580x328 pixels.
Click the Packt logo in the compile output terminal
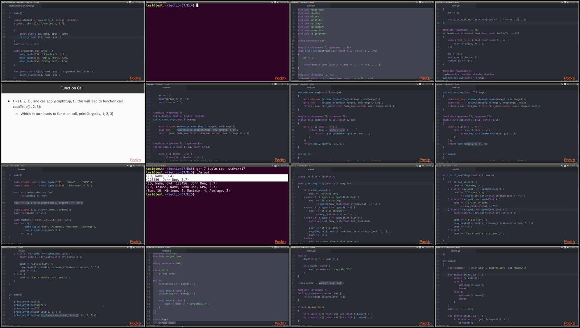click(x=280, y=241)
